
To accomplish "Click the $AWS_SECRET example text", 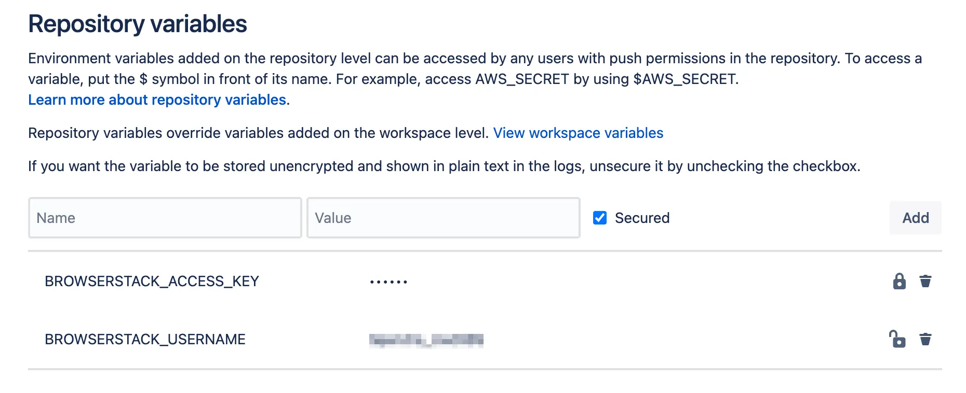I will pos(685,79).
